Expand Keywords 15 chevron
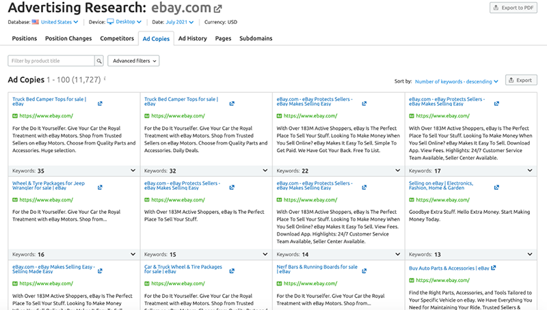The image size is (547, 310). (x=265, y=254)
